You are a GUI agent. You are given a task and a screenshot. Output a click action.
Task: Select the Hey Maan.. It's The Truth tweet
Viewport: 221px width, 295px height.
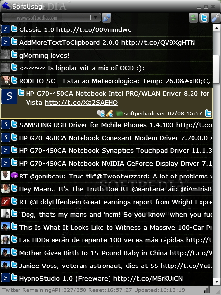click(x=107, y=189)
